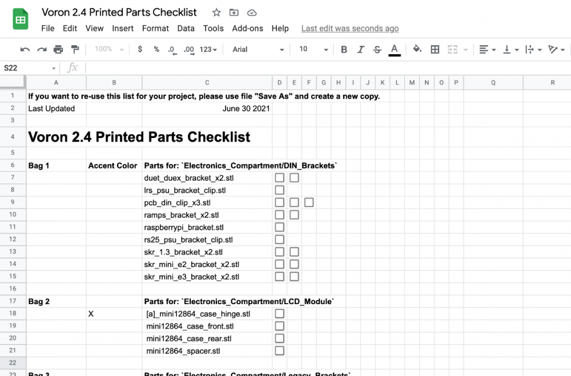
Task: Increase decimal places
Action: pyautogui.click(x=188, y=50)
